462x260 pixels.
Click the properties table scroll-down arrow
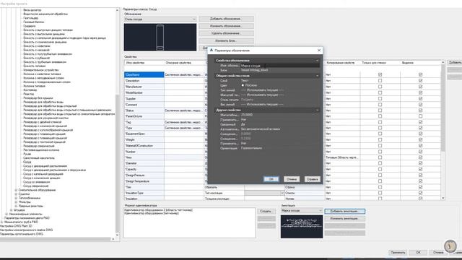[443, 198]
